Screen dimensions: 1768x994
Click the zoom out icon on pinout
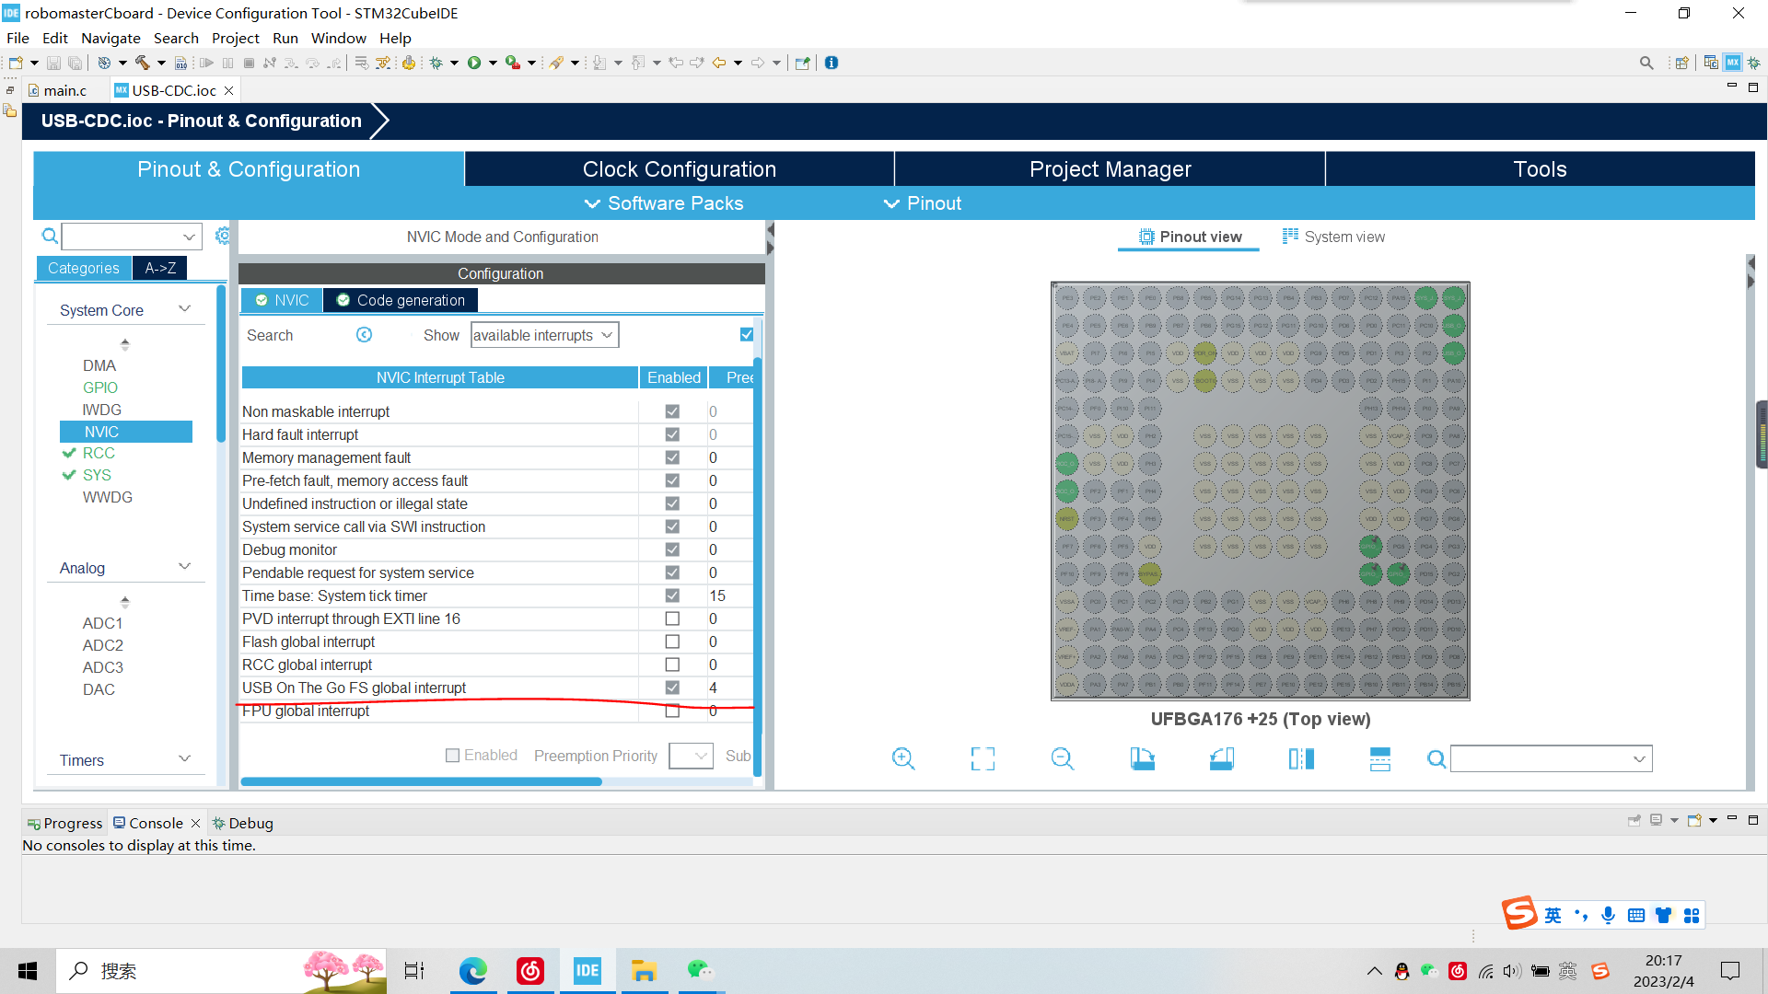pyautogui.click(x=1062, y=758)
